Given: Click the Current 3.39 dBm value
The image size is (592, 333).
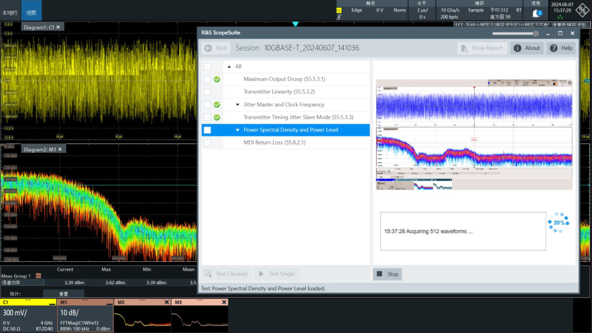Looking at the screenshot, I should [74, 283].
